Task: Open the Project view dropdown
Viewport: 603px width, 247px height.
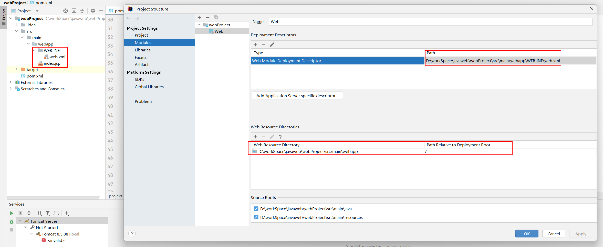Action: point(37,11)
